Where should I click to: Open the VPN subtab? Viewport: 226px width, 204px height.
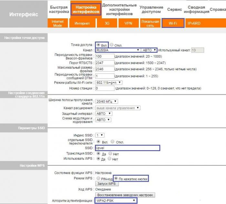[x=128, y=23]
